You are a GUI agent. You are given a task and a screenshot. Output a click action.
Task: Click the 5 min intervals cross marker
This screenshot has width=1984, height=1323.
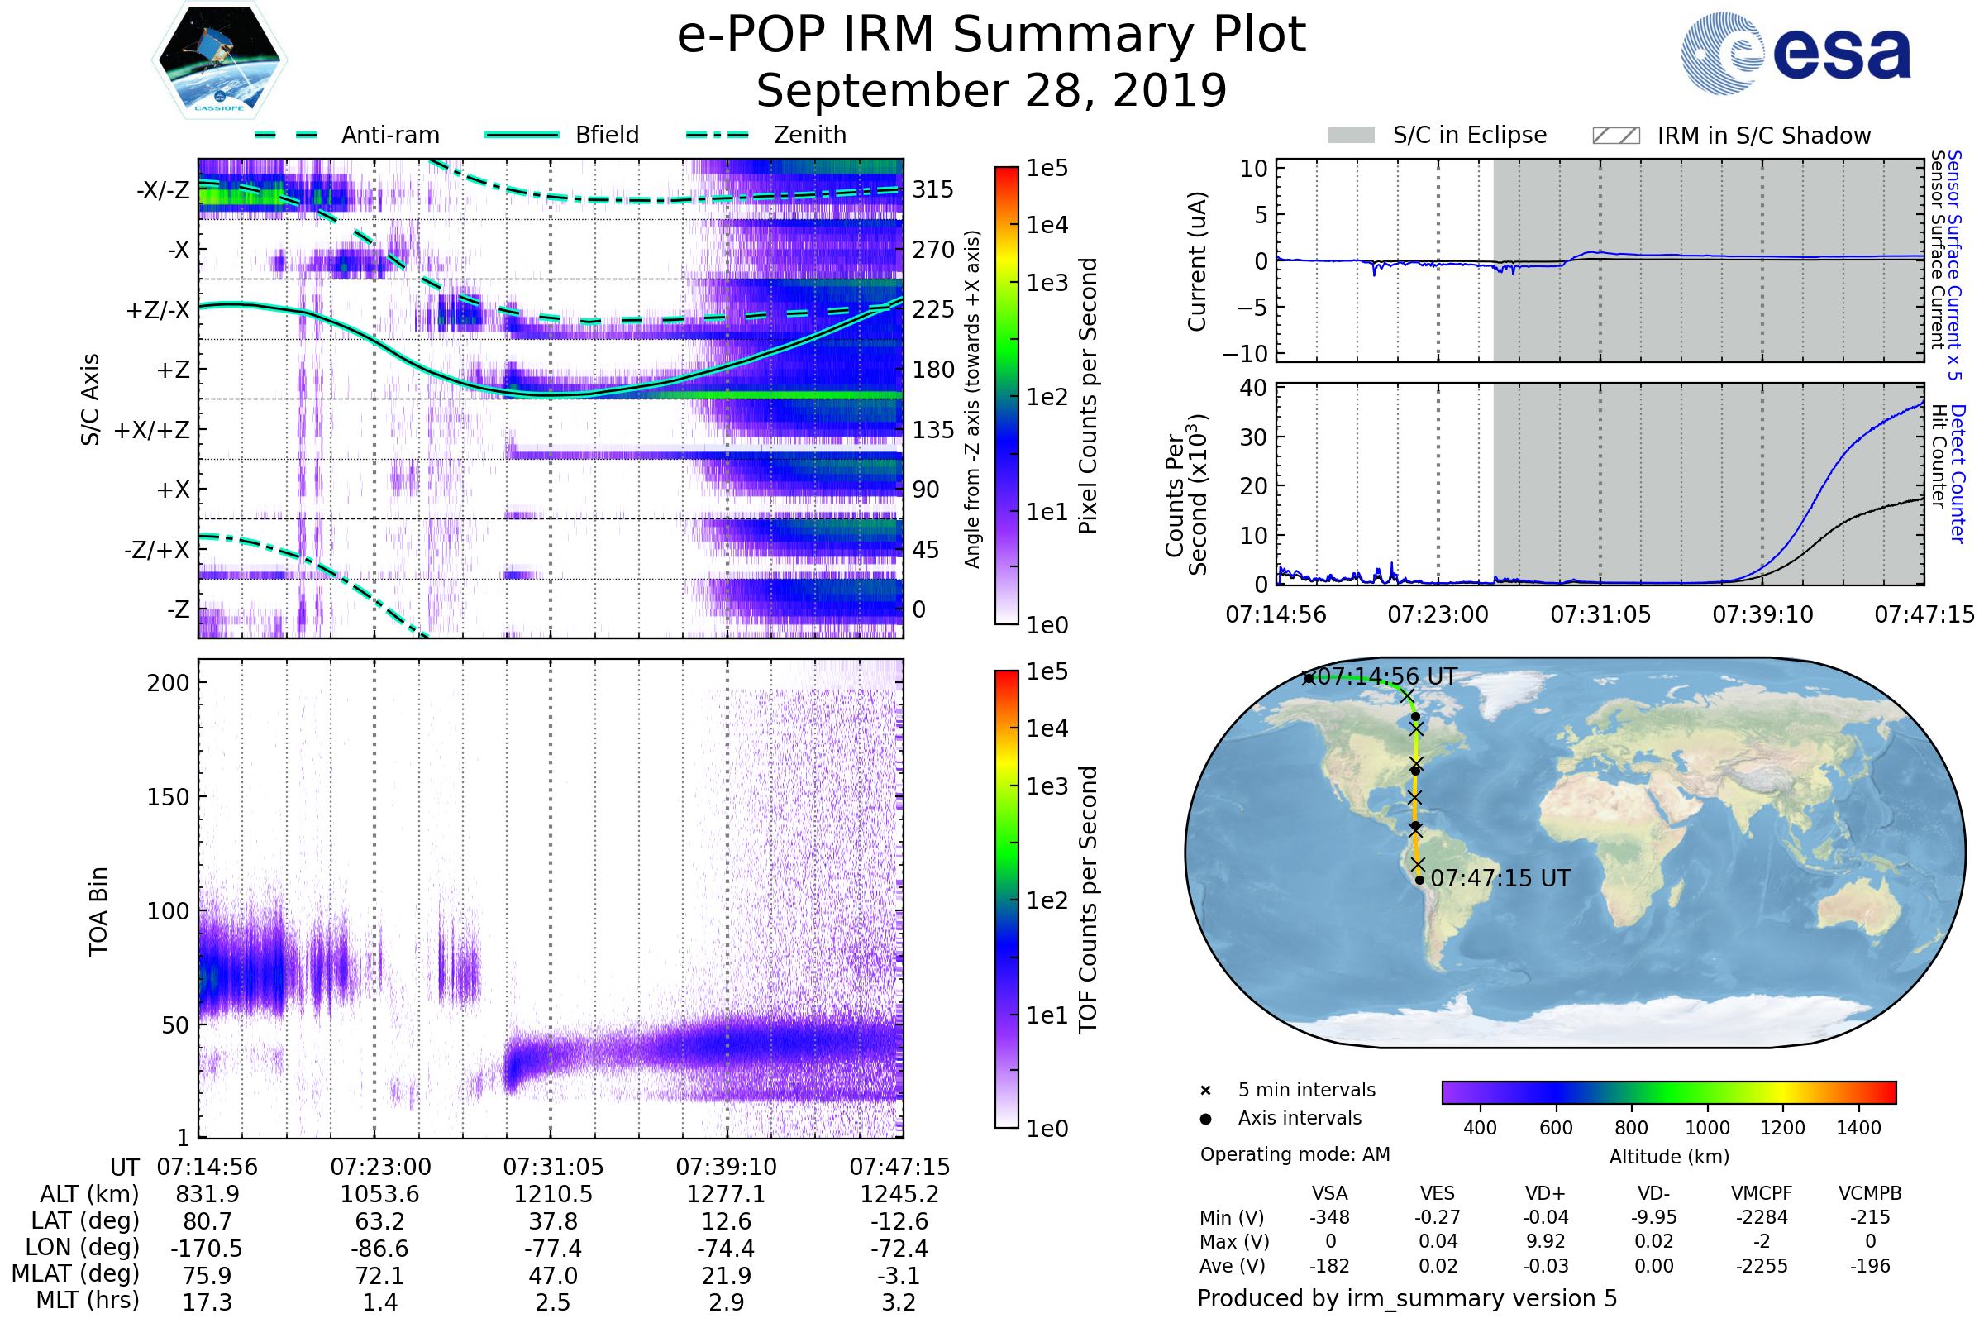[x=1205, y=1091]
